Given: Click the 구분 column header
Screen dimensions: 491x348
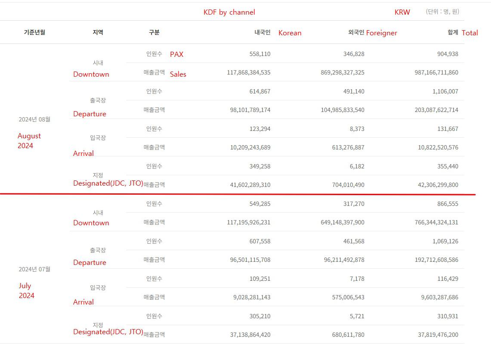Looking at the screenshot, I should (154, 32).
